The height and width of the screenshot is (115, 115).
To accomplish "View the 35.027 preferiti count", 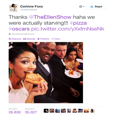I will click(x=31, y=112).
